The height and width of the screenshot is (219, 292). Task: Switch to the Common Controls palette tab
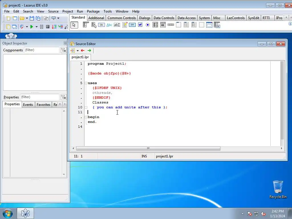121,18
